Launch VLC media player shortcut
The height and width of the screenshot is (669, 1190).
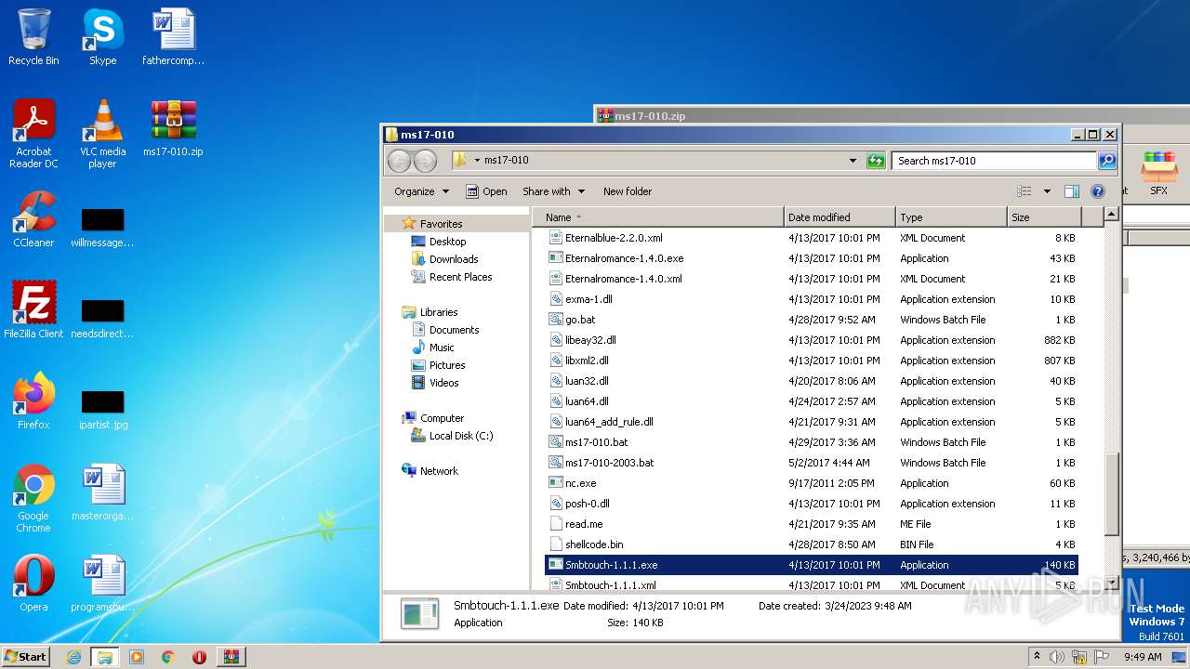[x=102, y=134]
